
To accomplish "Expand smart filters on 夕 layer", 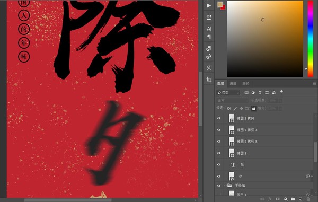I will tap(312, 176).
